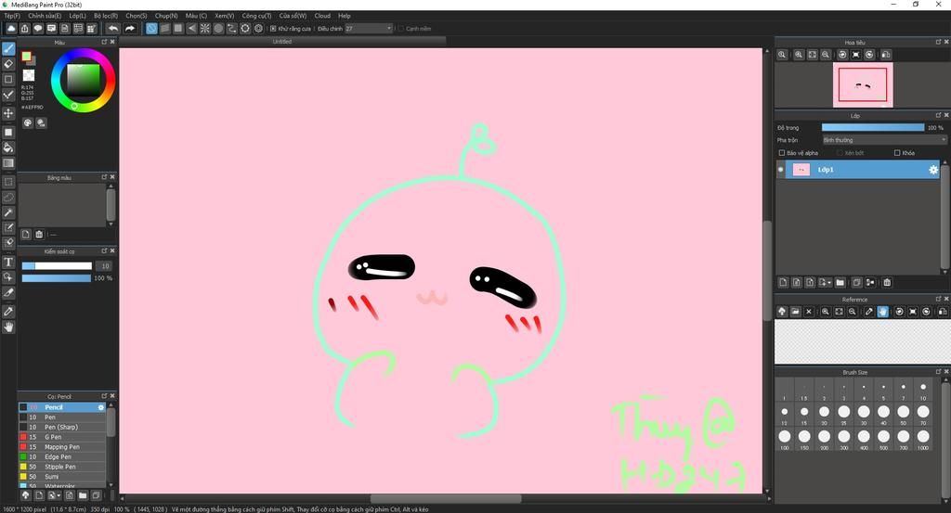Select the Mapping Pen brush
The image size is (951, 513).
62,447
